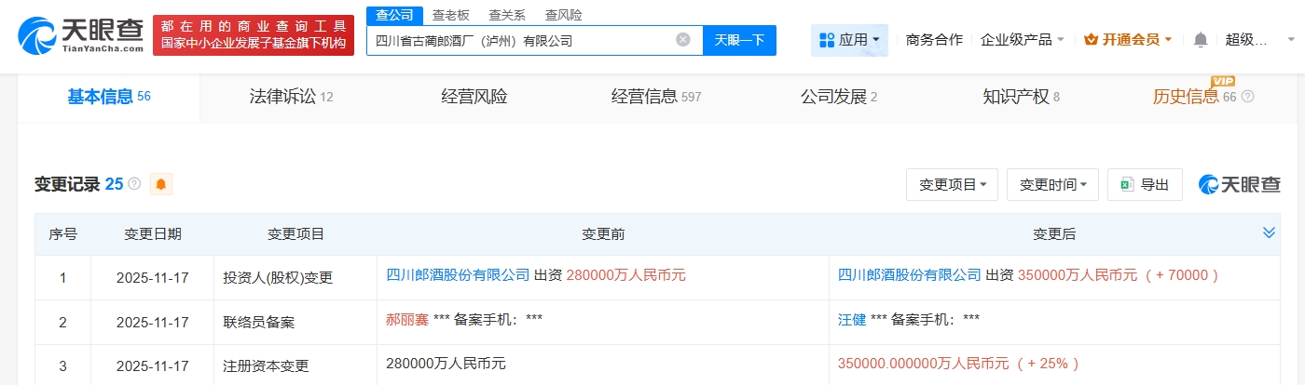Screen dimensions: 1305x385
Task: Collapse table with double chevron icon
Action: point(1269,232)
